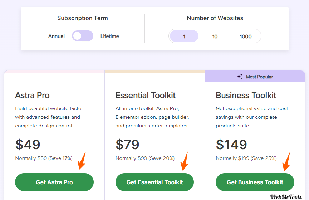
Task: Click the Subscription Term heading
Action: click(83, 18)
